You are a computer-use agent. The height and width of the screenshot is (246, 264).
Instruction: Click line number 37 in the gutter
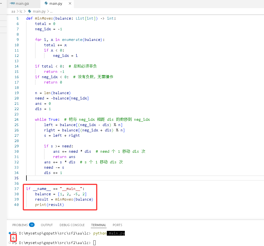point(17,189)
